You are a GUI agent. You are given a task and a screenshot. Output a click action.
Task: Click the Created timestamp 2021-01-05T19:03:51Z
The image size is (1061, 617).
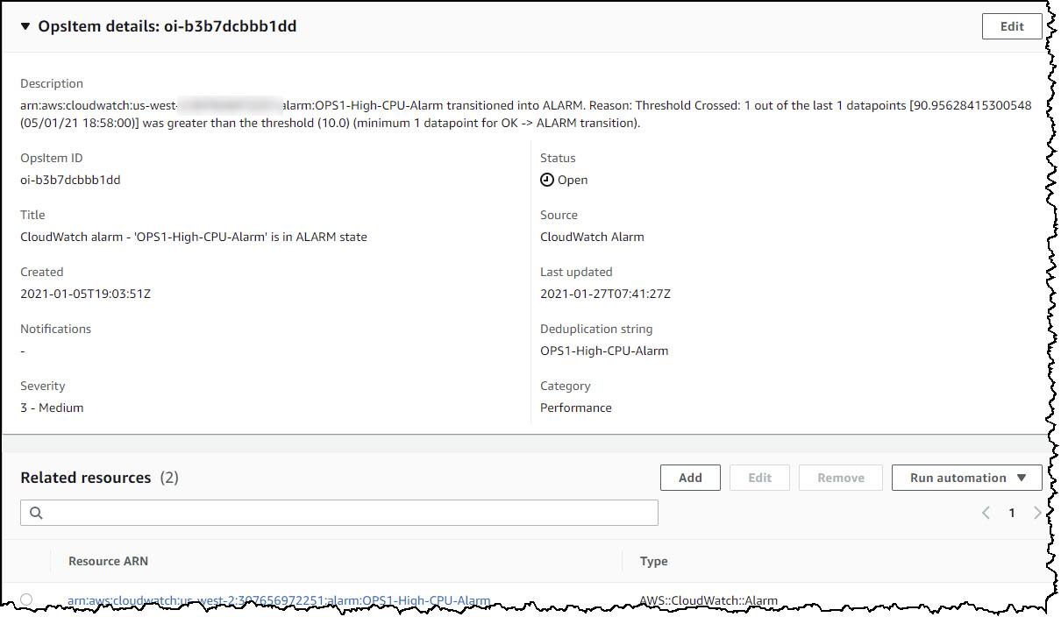(85, 294)
